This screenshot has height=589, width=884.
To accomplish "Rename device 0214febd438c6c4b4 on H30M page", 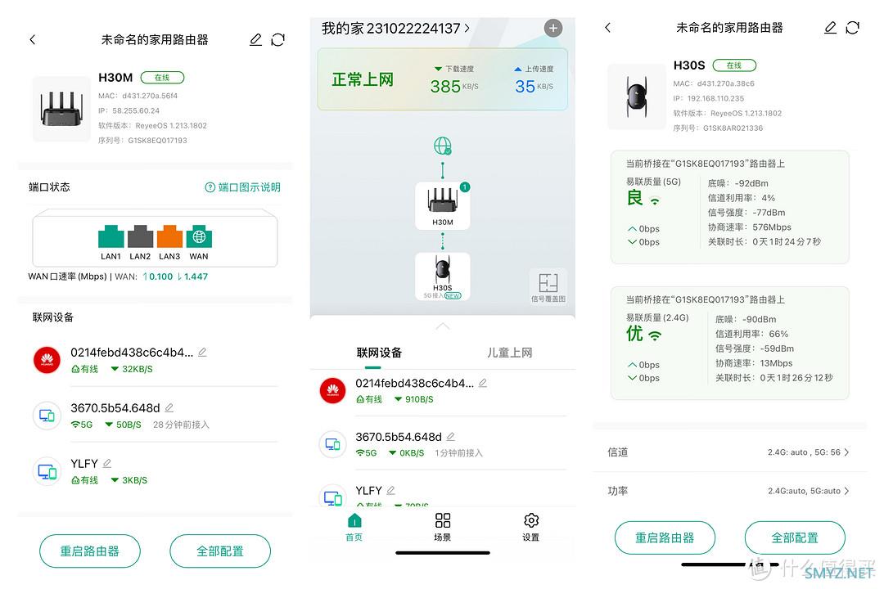I will (202, 353).
